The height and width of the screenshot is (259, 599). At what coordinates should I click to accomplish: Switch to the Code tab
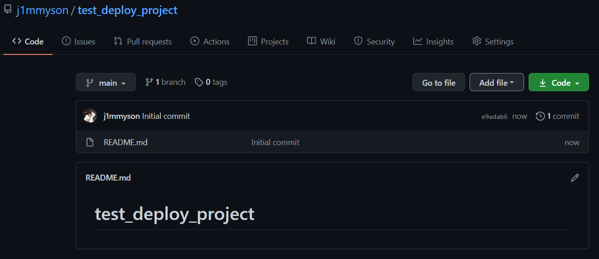(x=28, y=41)
